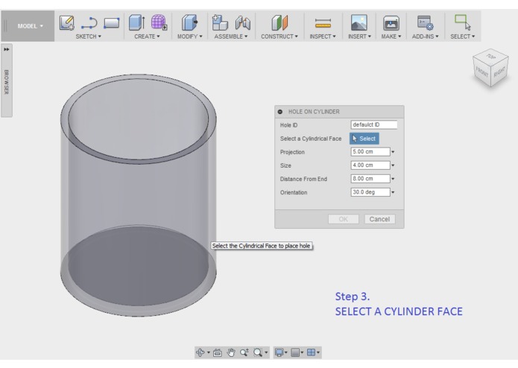Click the Look At icon
The width and height of the screenshot is (518, 368).
click(218, 353)
